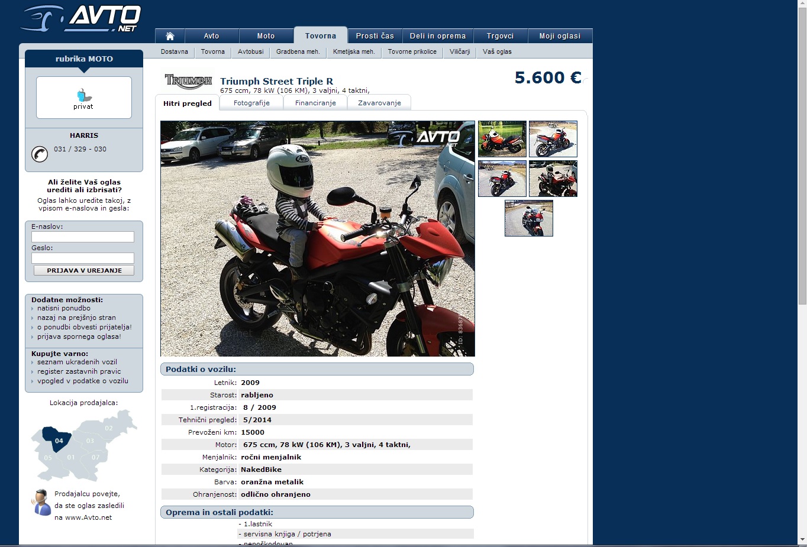Click the Prevoženi km value 15000

(x=253, y=432)
